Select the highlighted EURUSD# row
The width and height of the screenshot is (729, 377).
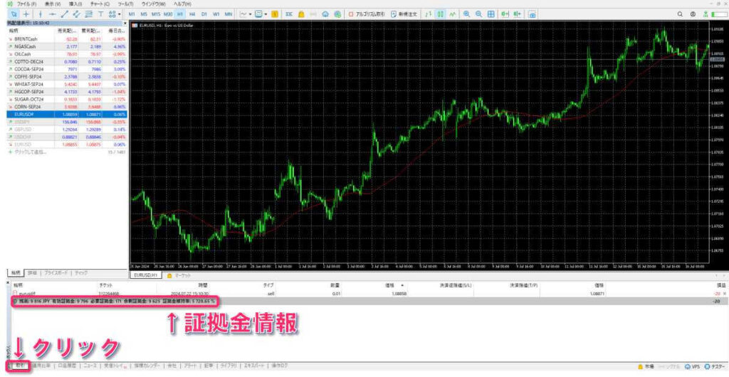(x=68, y=114)
